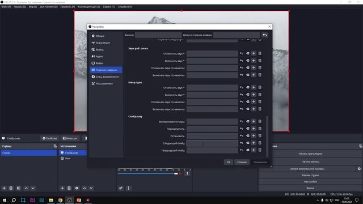This screenshot has height=204, width=363.
Task: Delete desktop audio Включать звук по нажатии hotkey
Action: (x=260, y=75)
